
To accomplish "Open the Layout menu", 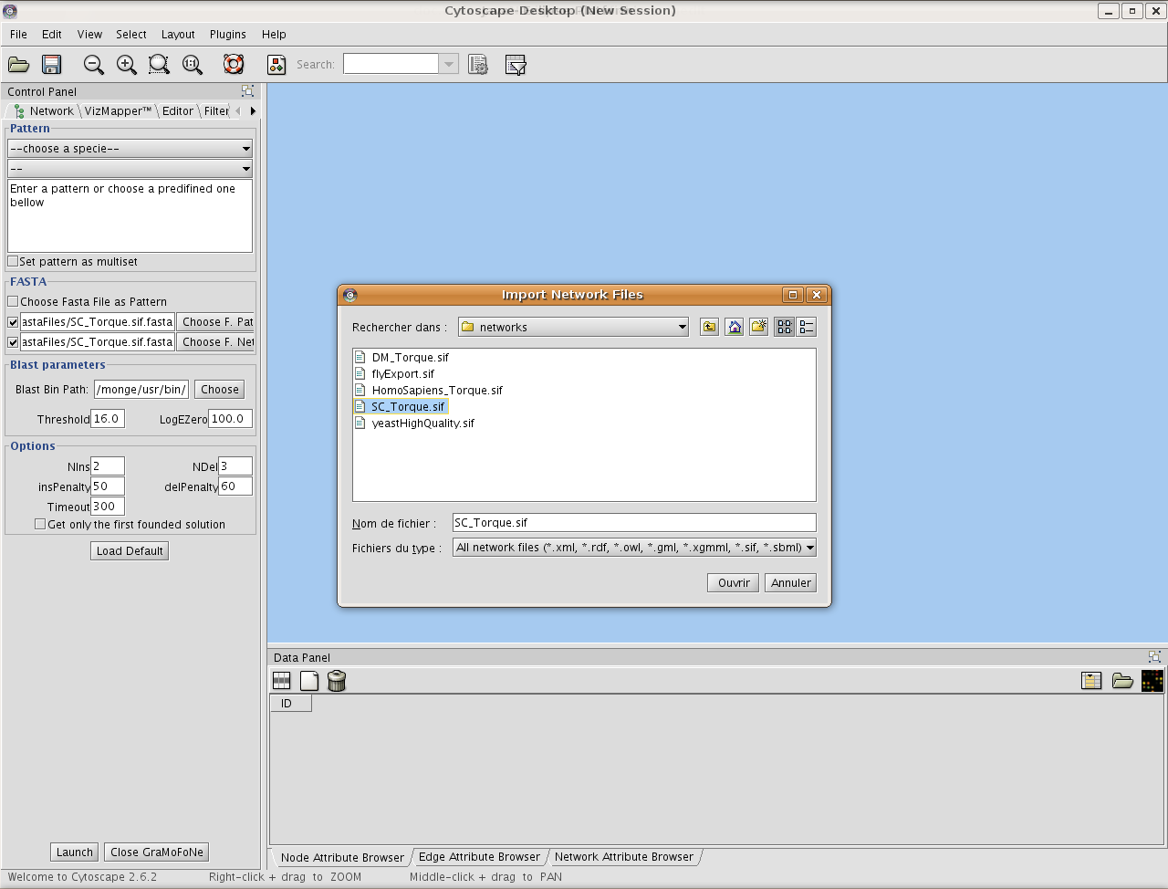I will [178, 34].
